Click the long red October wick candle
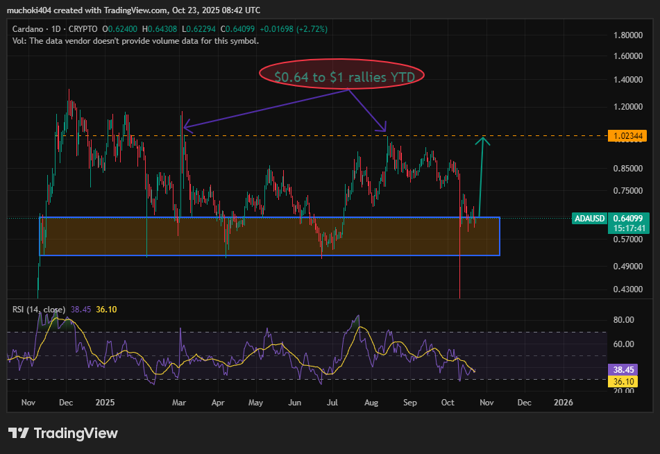The image size is (660, 454). point(460,264)
